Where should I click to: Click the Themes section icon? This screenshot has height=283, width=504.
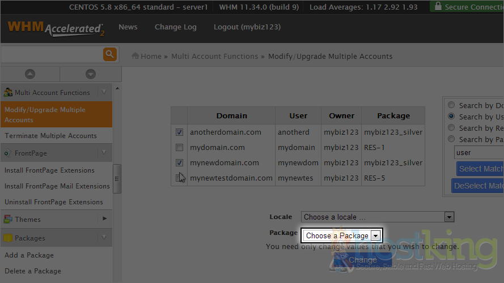(8, 219)
